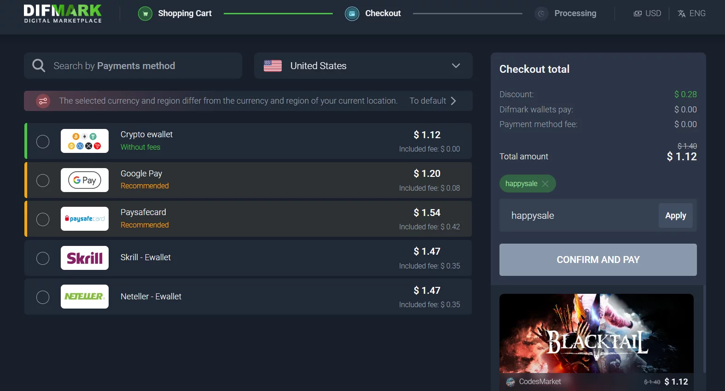Open the ENG language selector

coord(691,13)
